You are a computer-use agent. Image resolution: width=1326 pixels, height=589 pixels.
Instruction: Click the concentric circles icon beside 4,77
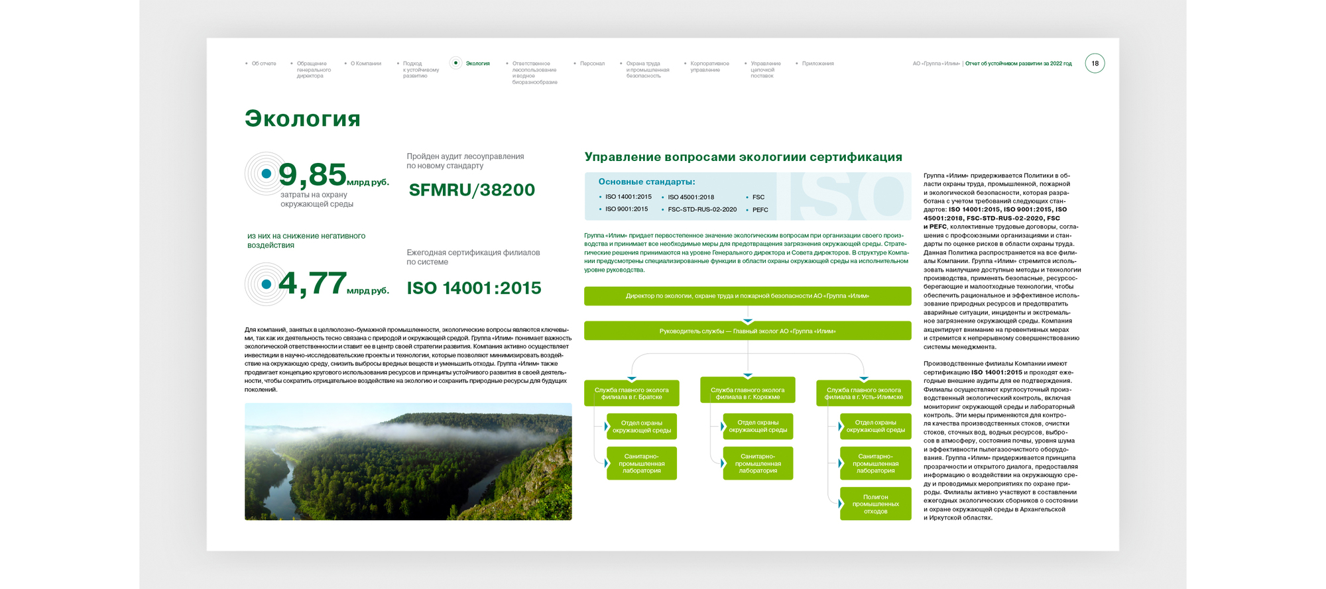266,284
